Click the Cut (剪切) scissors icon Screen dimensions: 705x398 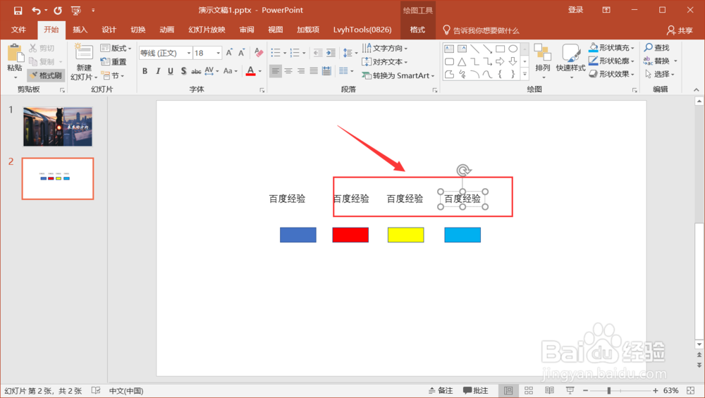tap(33, 48)
